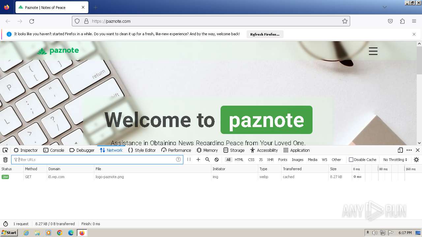
Task: Filter requests by WS
Action: click(x=324, y=160)
